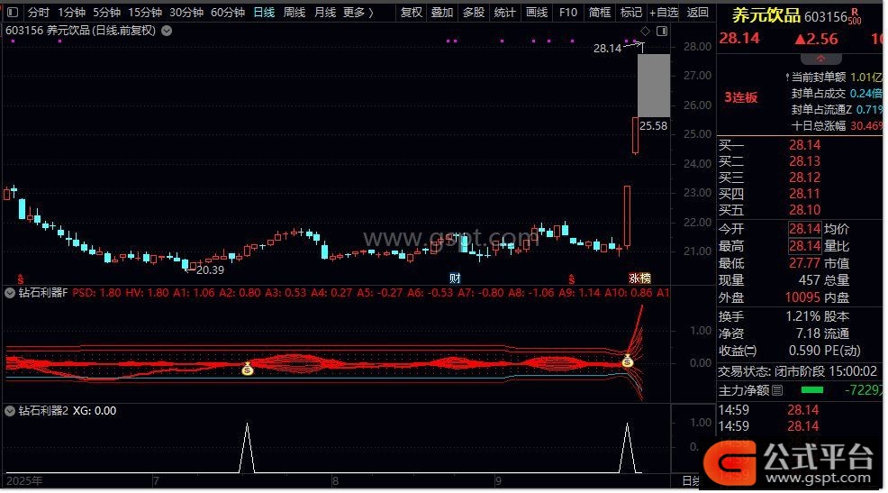Switch to the 60分钟 period tab

[x=228, y=12]
